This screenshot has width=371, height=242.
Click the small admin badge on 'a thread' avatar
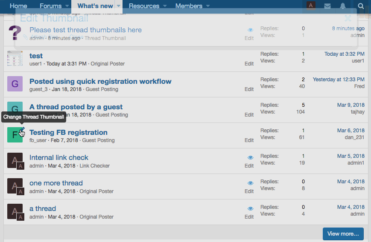coord(20,217)
